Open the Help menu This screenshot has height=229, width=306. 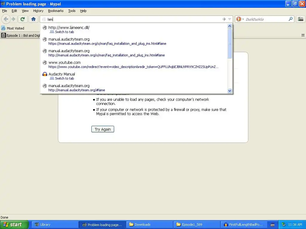point(83,11)
